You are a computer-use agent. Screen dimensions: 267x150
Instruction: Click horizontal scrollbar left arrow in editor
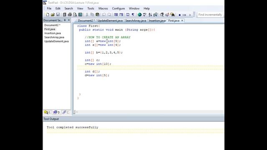pyautogui.click(x=77, y=112)
